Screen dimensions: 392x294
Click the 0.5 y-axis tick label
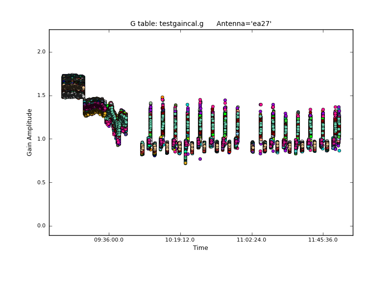tap(42, 182)
